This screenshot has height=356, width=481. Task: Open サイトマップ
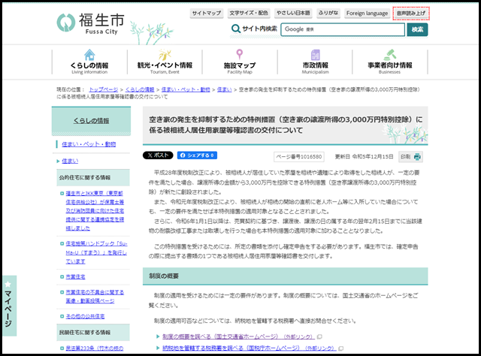(x=207, y=14)
